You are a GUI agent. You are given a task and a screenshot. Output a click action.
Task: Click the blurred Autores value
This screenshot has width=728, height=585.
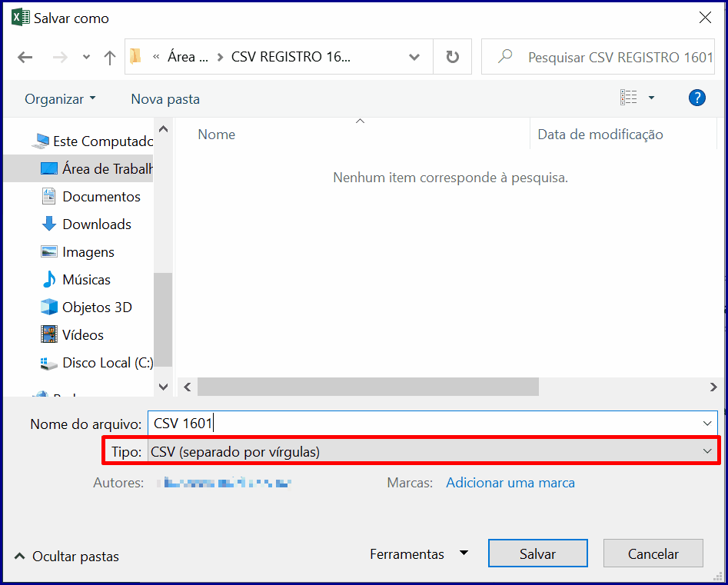pos(224,483)
